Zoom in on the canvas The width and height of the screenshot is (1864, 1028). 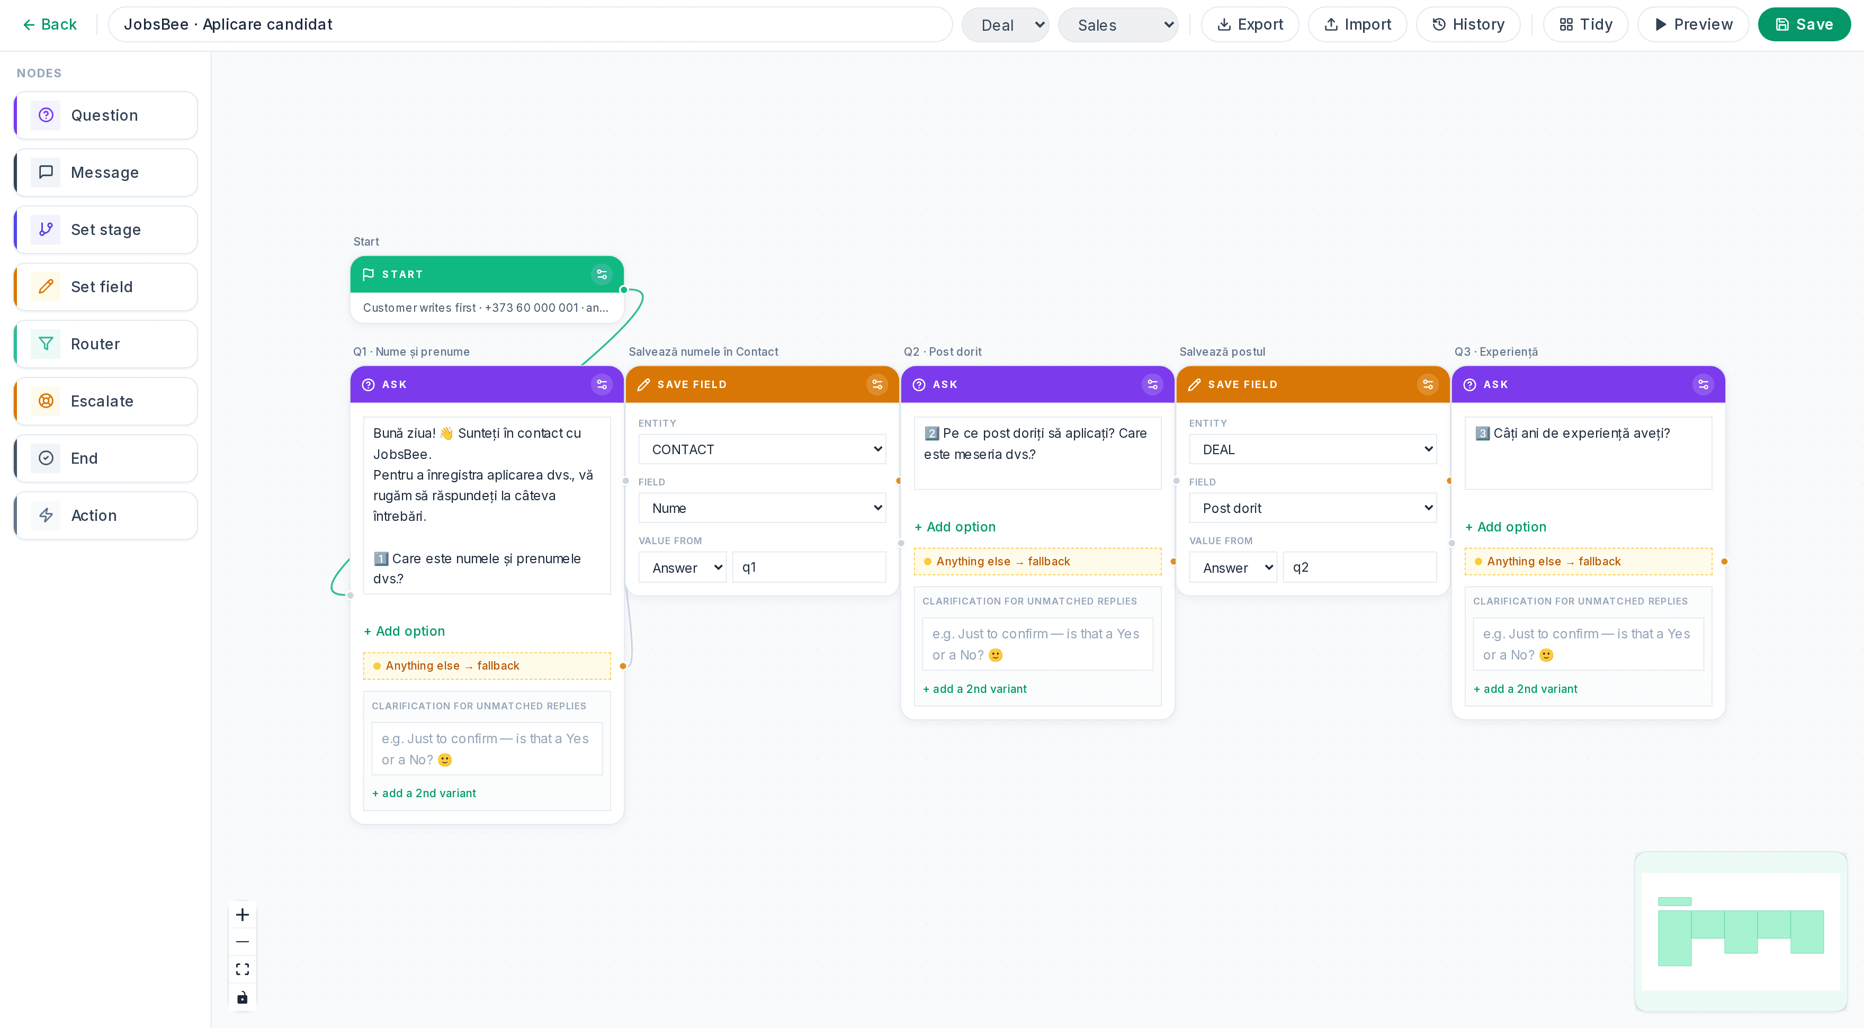coord(243,914)
